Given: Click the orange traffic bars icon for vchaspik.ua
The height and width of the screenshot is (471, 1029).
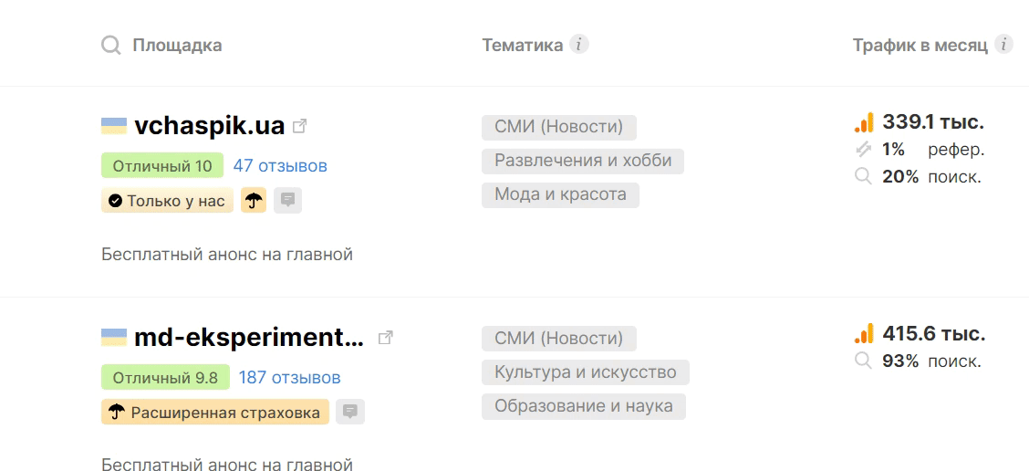Looking at the screenshot, I should (863, 122).
